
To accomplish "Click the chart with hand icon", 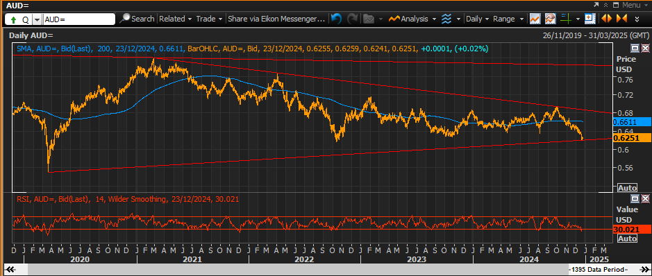I will pos(551,19).
